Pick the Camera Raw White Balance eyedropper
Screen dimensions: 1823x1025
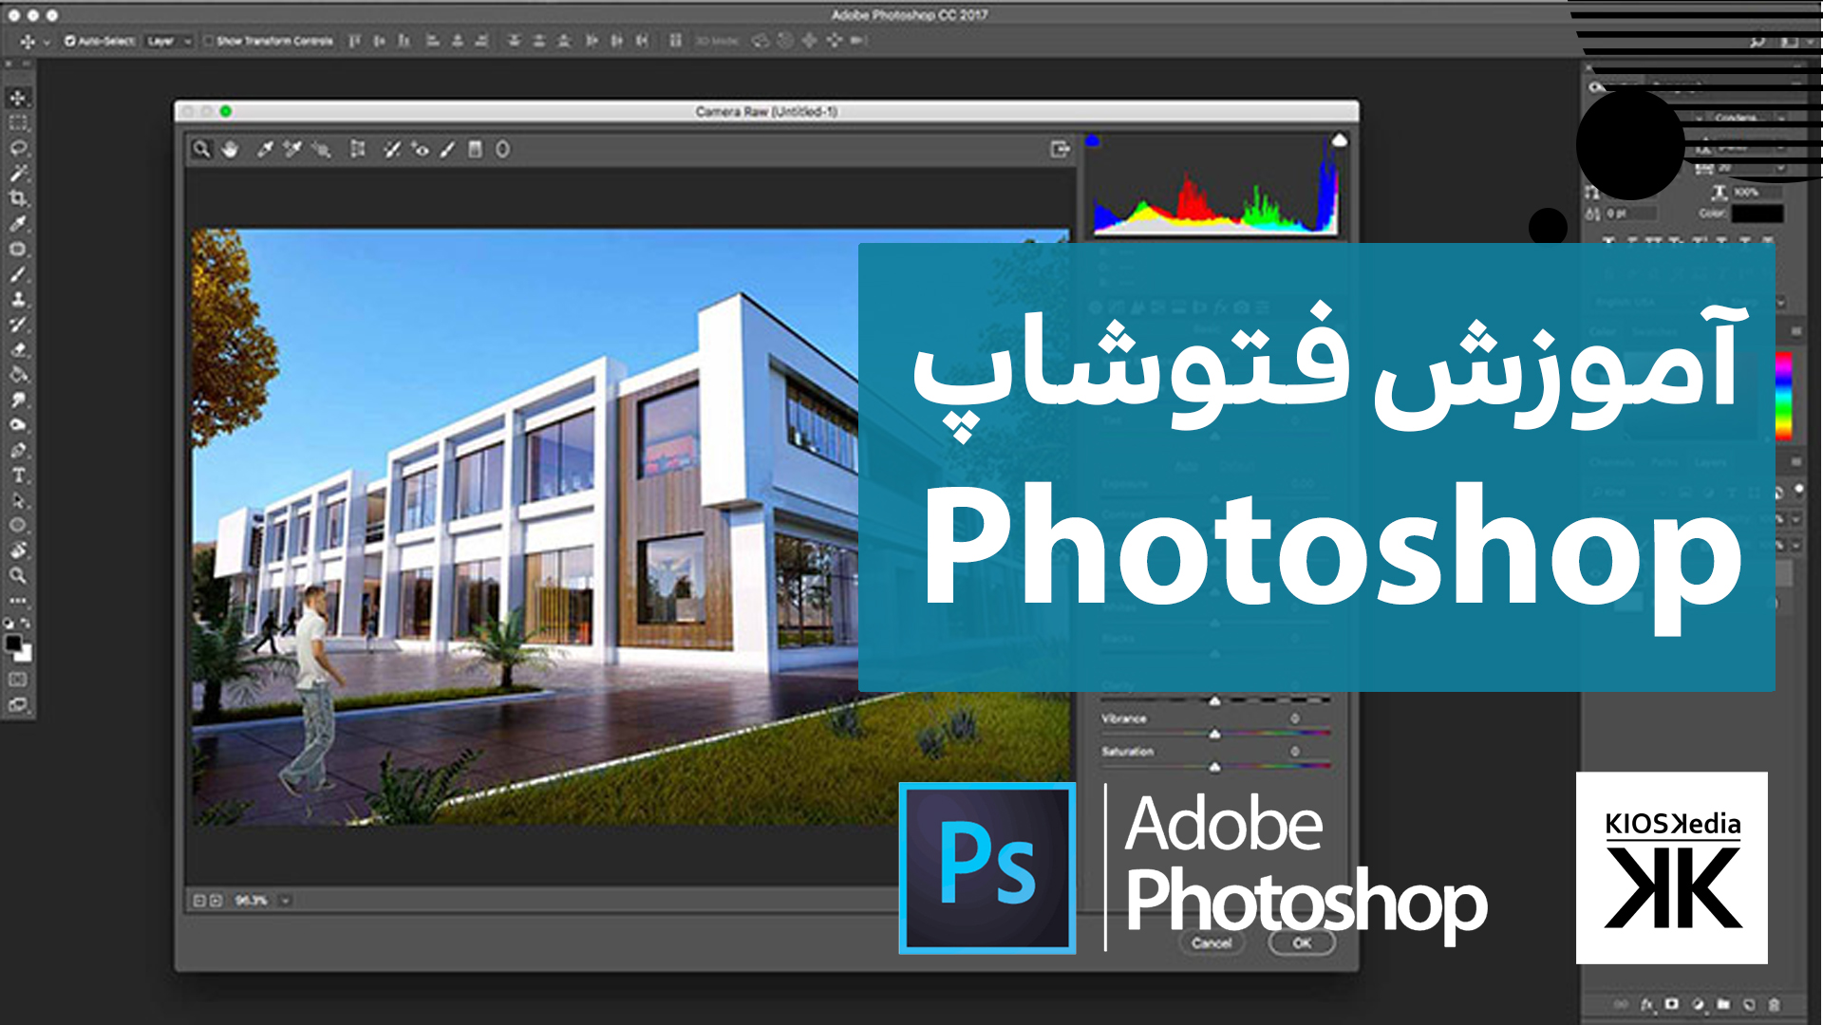265,149
